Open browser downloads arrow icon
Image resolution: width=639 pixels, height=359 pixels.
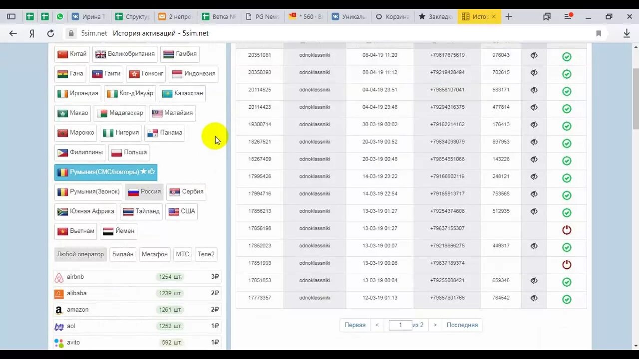pos(627,33)
